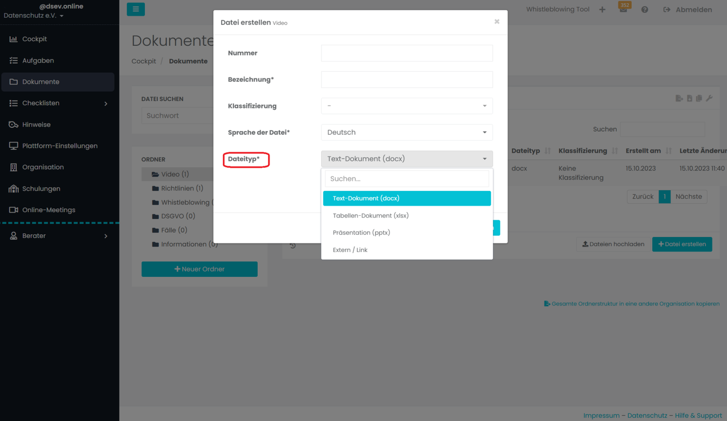Close the Datei erstellen dialog
The height and width of the screenshot is (421, 727).
[x=497, y=22]
